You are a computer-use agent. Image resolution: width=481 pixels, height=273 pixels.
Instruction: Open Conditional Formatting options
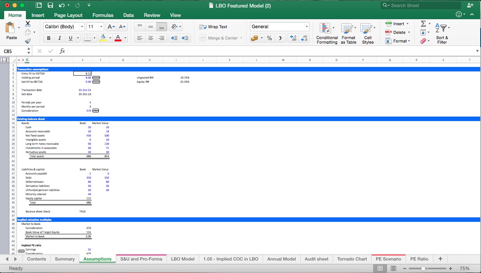[327, 33]
